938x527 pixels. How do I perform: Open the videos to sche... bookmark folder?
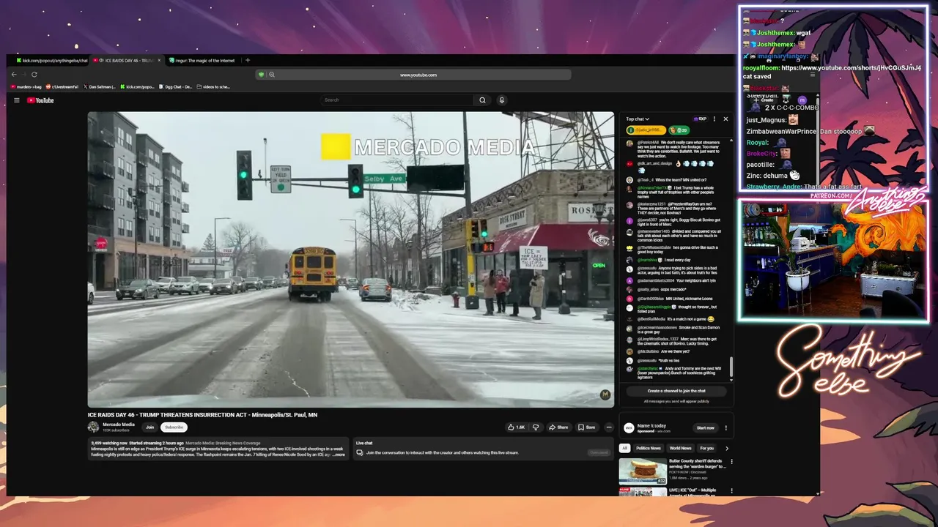pyautogui.click(x=213, y=86)
